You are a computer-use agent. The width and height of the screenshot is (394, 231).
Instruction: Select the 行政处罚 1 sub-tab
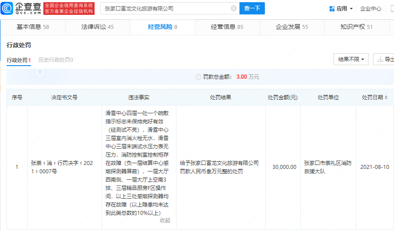click(18, 60)
